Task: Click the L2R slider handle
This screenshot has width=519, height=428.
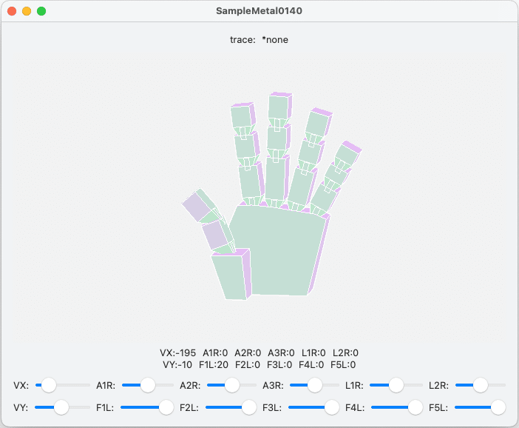Action: pos(481,385)
